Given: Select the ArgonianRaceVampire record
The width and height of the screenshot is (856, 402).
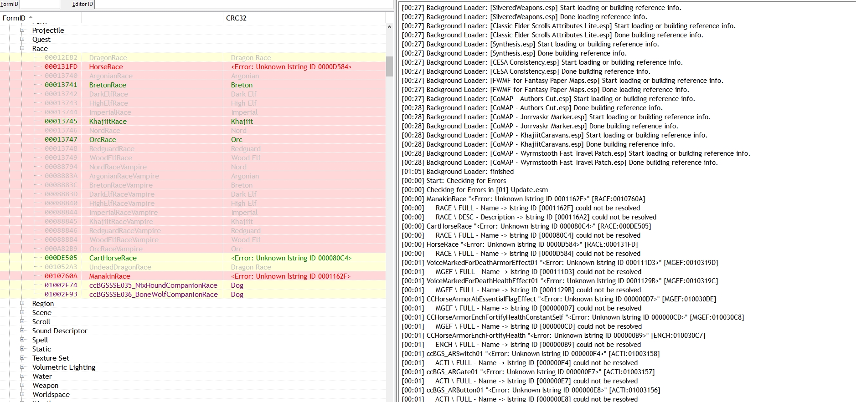Looking at the screenshot, I should click(193, 176).
